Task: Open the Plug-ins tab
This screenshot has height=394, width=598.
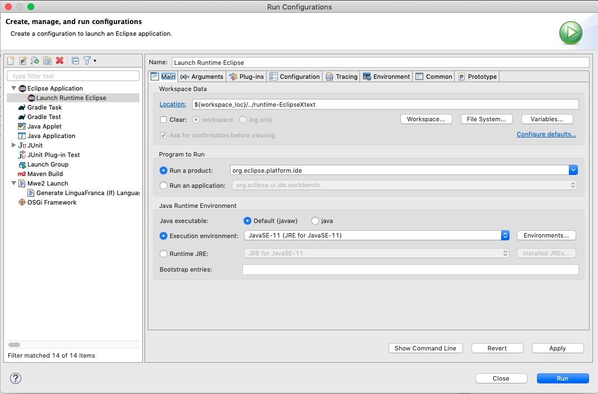Action: pos(246,77)
